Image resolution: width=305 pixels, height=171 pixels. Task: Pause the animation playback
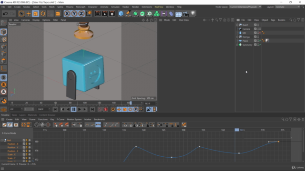[x=74, y=109]
